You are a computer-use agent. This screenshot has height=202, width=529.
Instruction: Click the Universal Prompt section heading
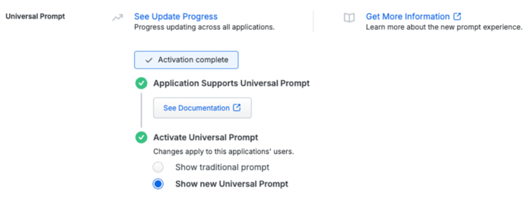tap(35, 17)
